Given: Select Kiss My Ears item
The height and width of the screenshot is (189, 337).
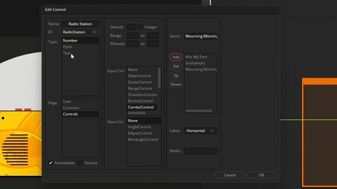Looking at the screenshot, I should pos(201,57).
